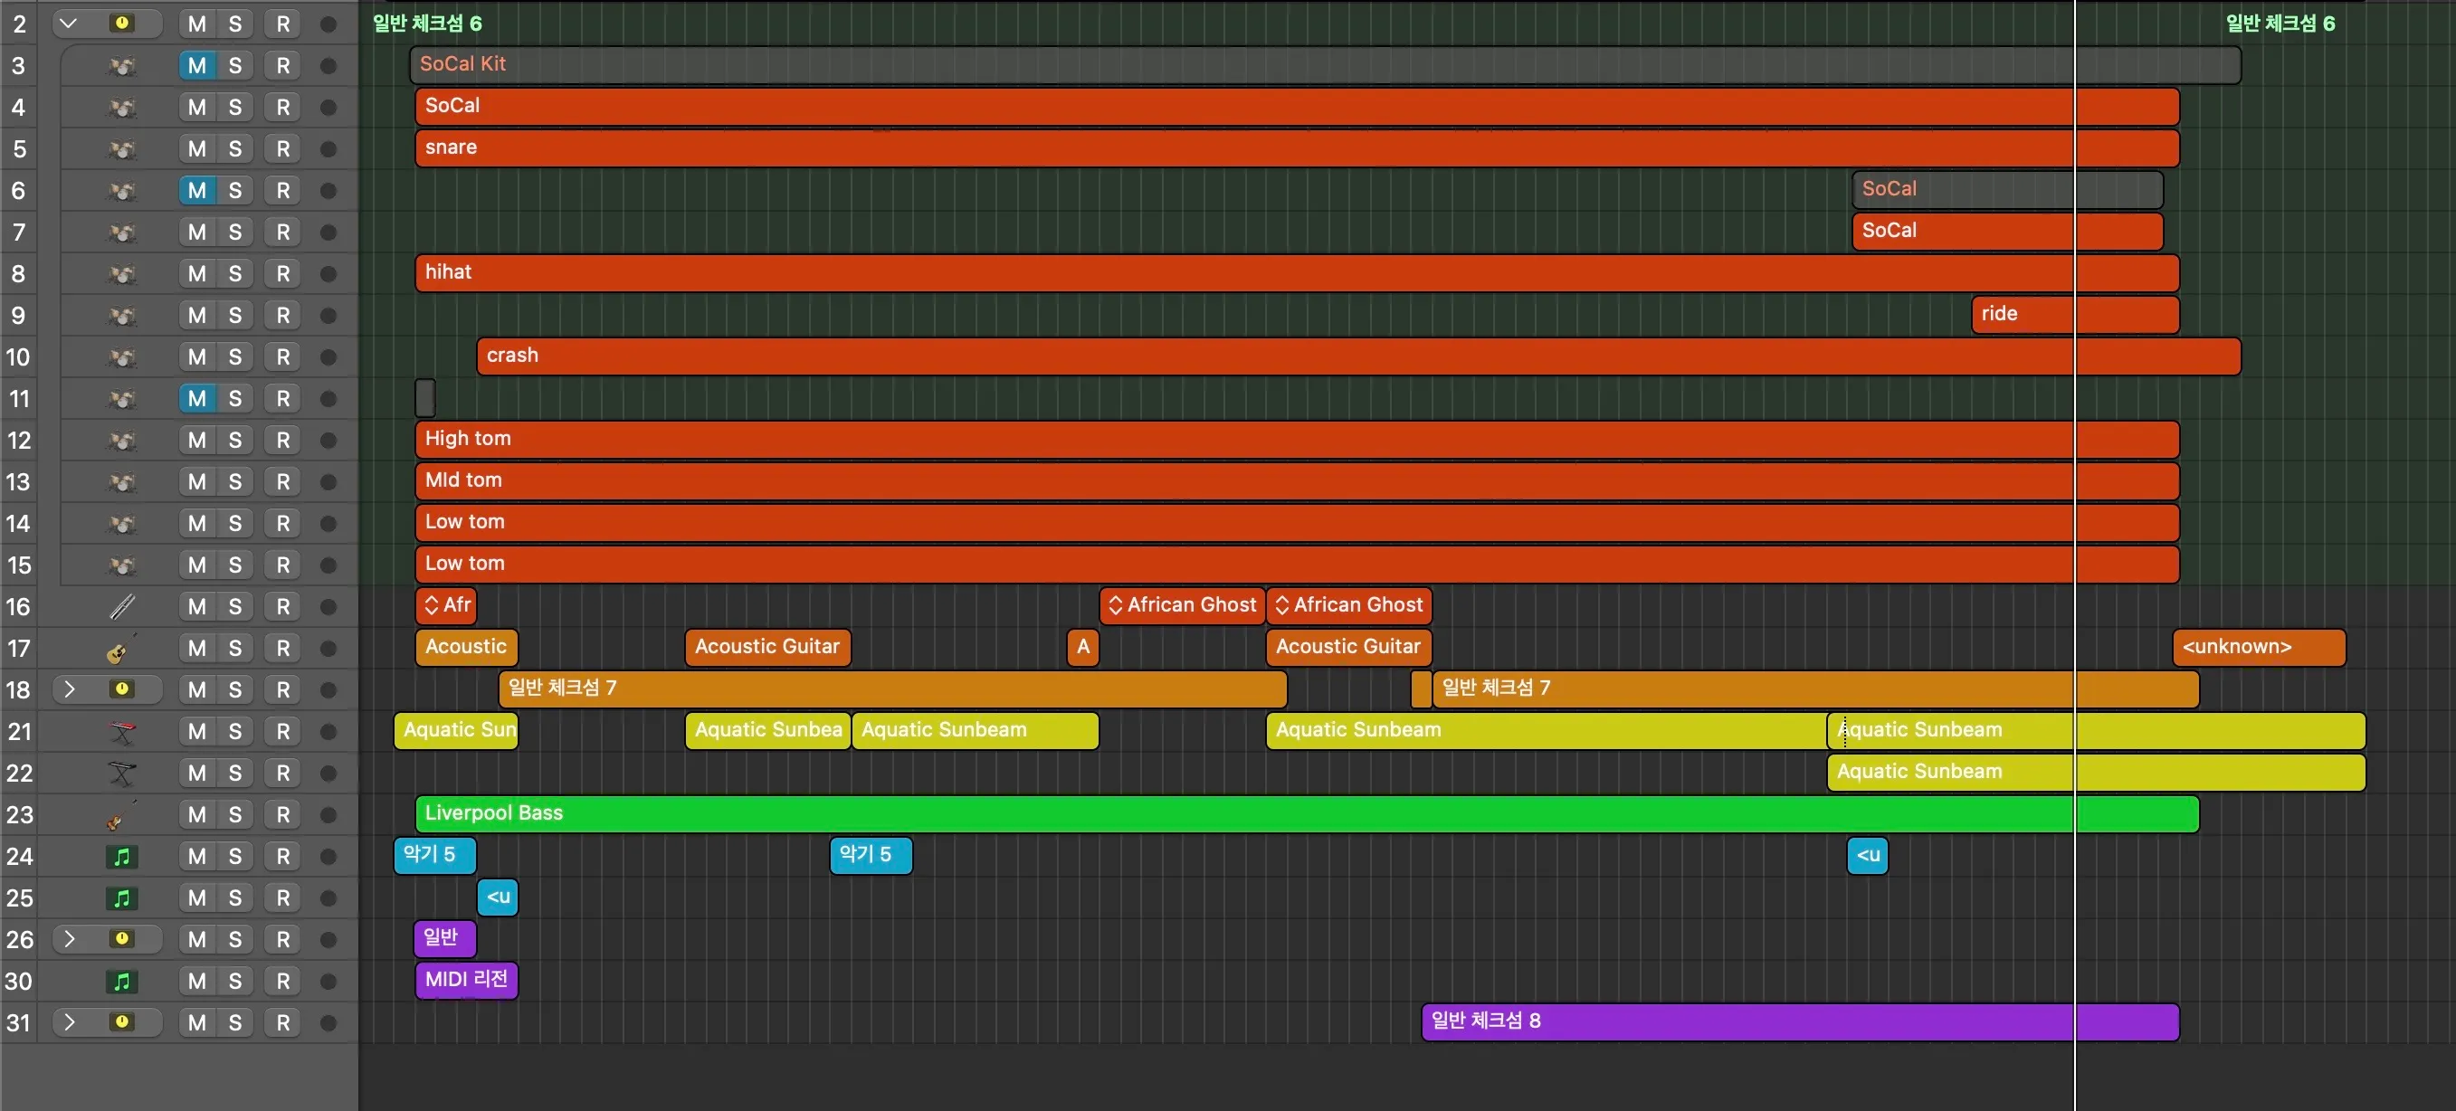Collapse the track 2 stack chevron
The height and width of the screenshot is (1111, 2456).
pos(69,23)
